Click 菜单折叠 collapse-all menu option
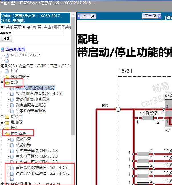The height and width of the screenshot is (185, 172). pos(34,27)
